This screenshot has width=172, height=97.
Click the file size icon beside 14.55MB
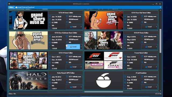click(125, 43)
